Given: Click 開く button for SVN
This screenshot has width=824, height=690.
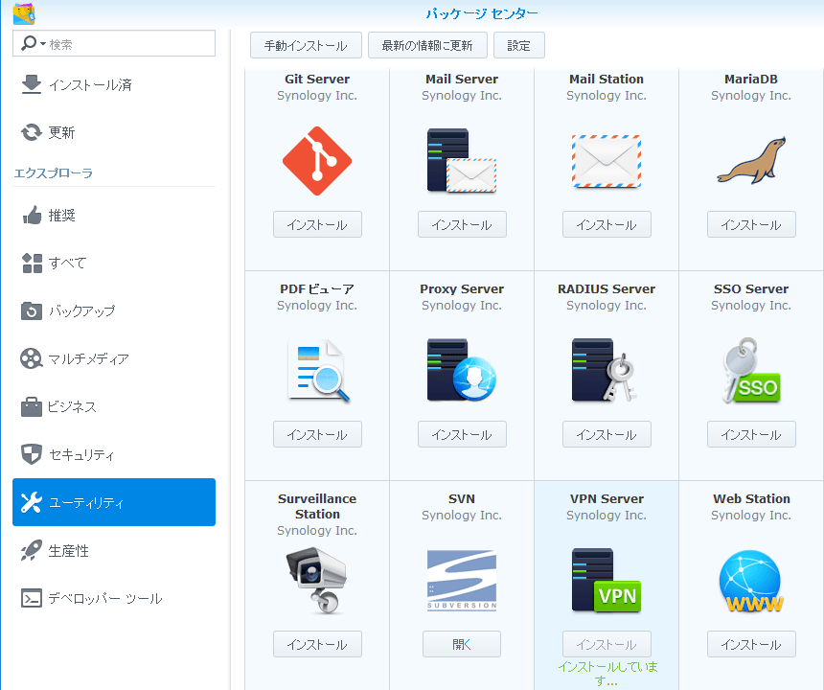Looking at the screenshot, I should coord(462,644).
